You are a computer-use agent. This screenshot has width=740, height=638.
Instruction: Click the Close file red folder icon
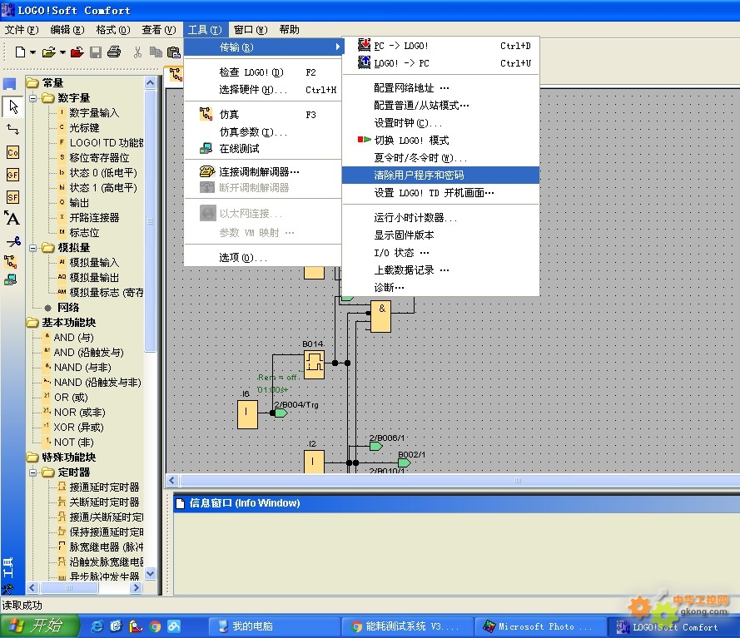[77, 52]
